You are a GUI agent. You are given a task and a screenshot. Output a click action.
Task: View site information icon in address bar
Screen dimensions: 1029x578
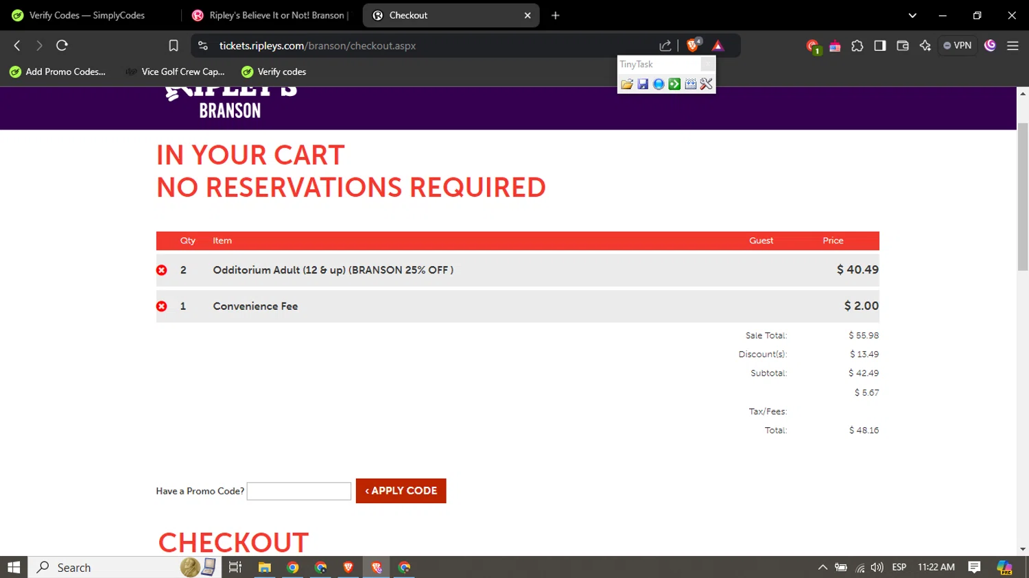coord(202,46)
